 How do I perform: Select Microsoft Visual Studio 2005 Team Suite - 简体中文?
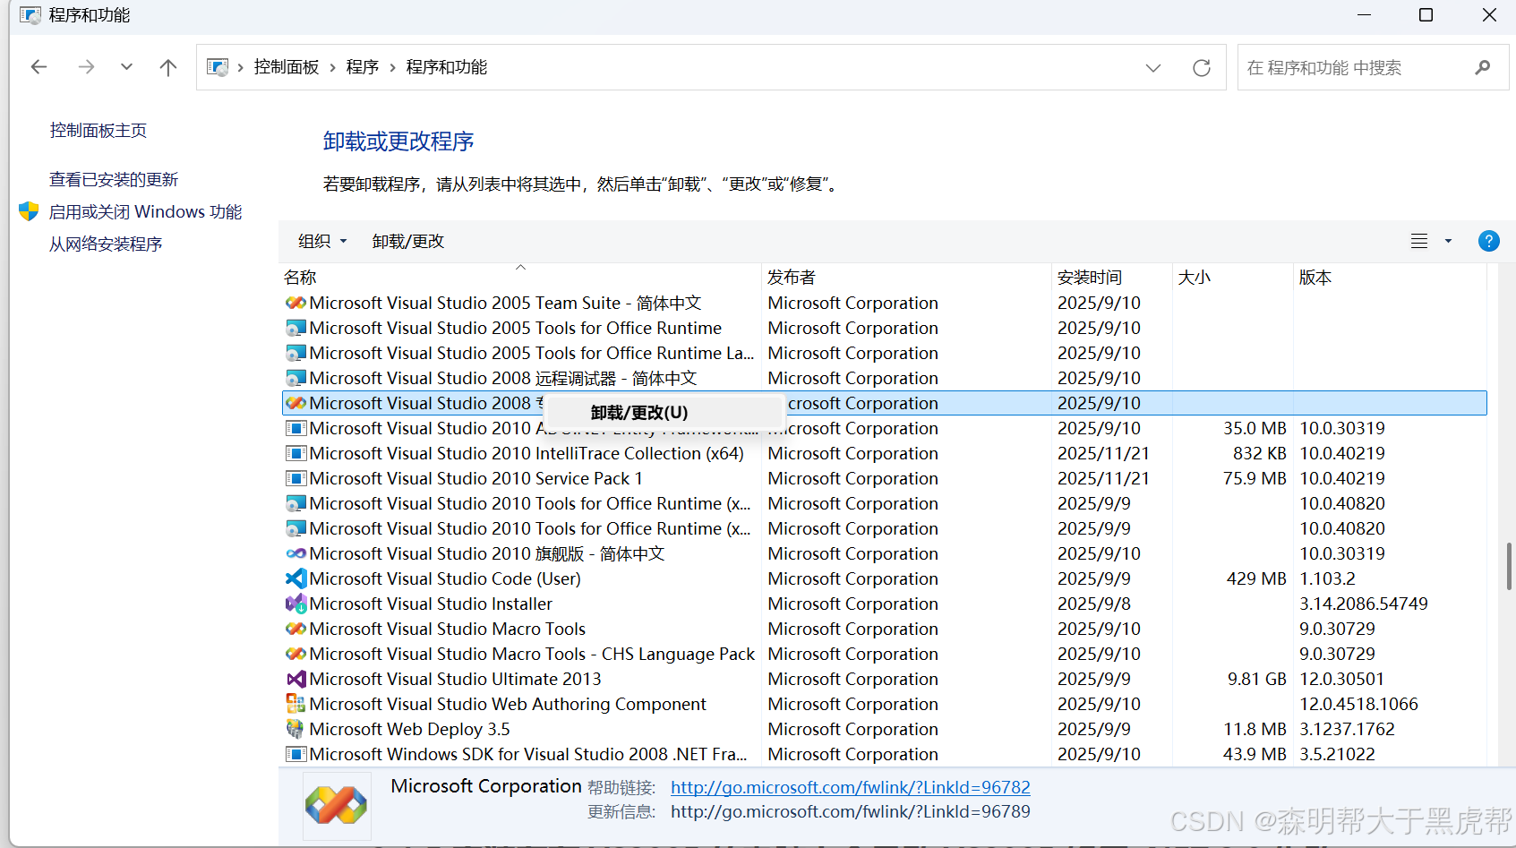(505, 303)
